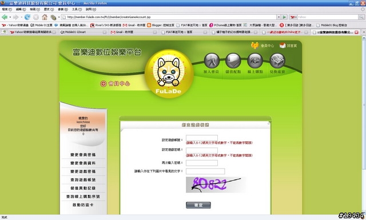The width and height of the screenshot is (366, 220).
Task: Click the Stop loading icon
Action: coord(35,17)
